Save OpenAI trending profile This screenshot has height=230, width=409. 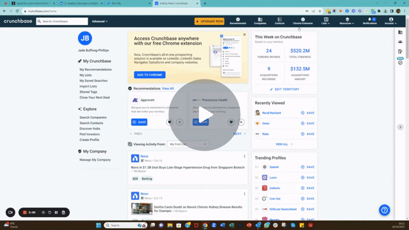pos(307,167)
